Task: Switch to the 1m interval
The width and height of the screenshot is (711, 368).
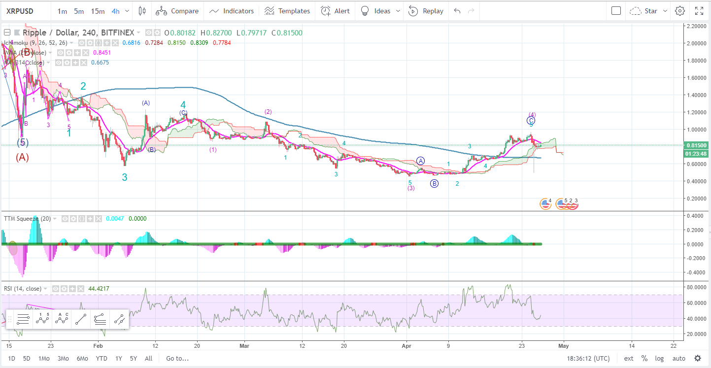Action: [62, 11]
